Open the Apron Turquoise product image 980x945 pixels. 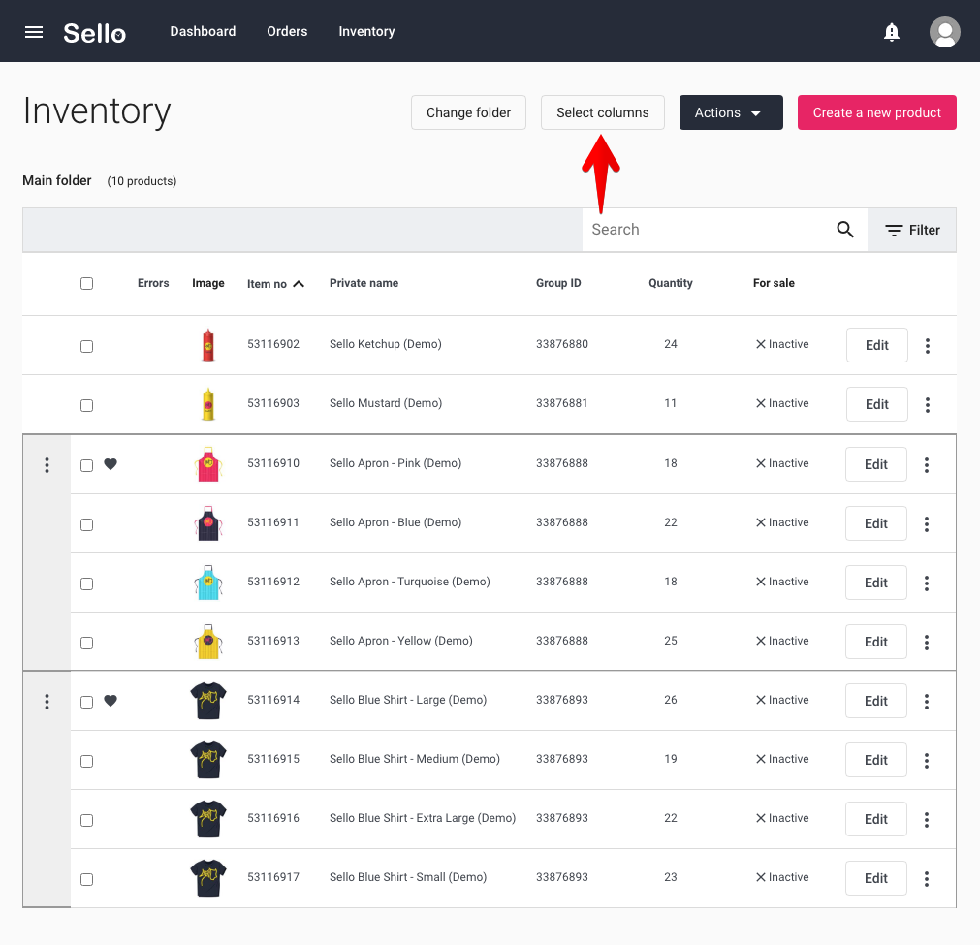[208, 583]
